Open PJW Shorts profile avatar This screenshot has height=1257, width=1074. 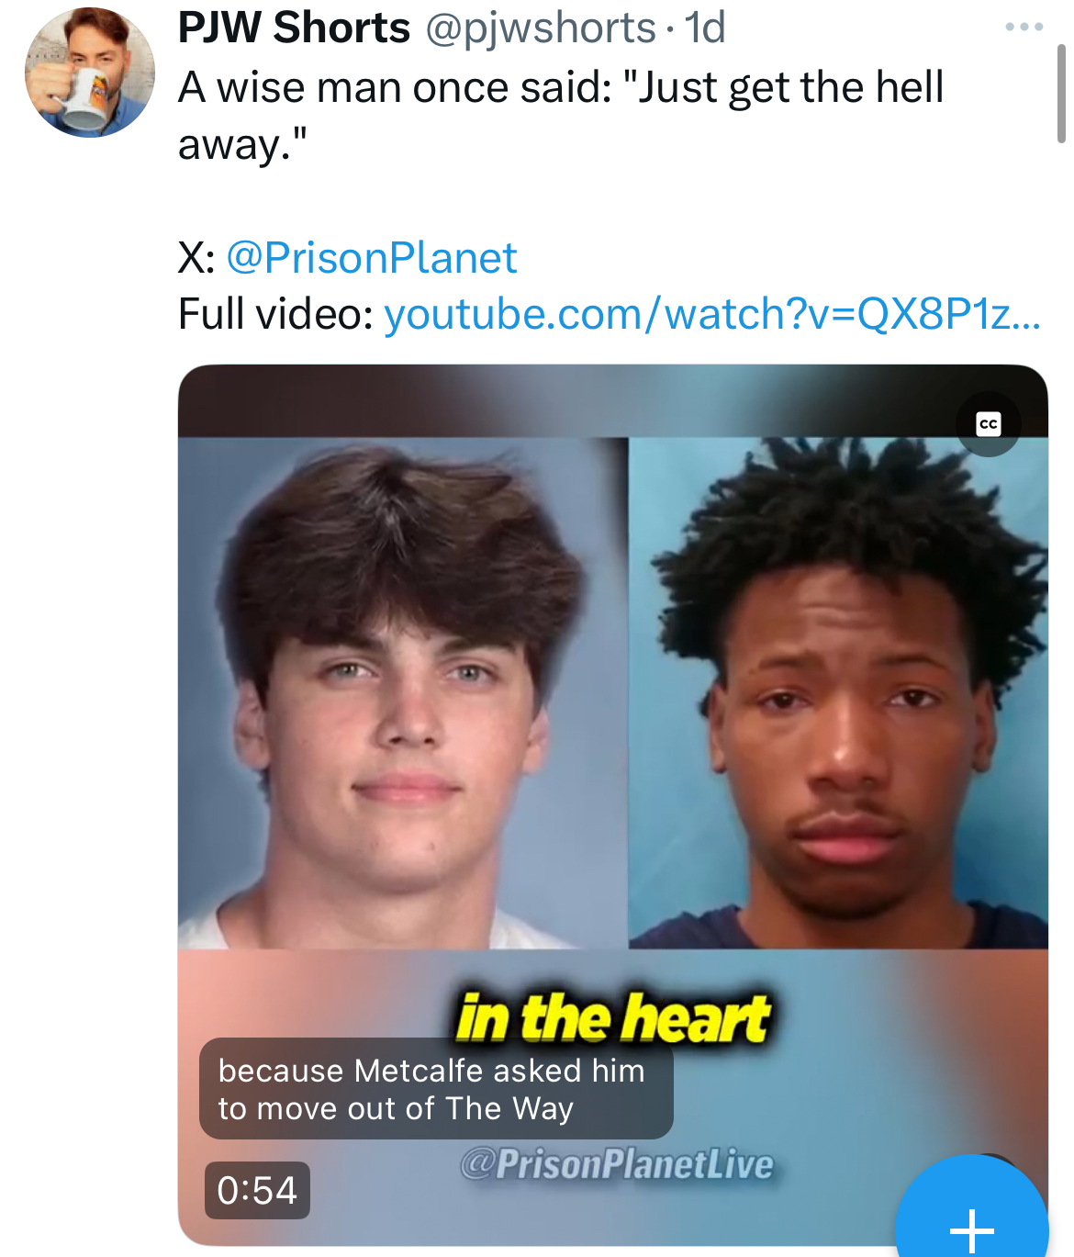tap(90, 73)
